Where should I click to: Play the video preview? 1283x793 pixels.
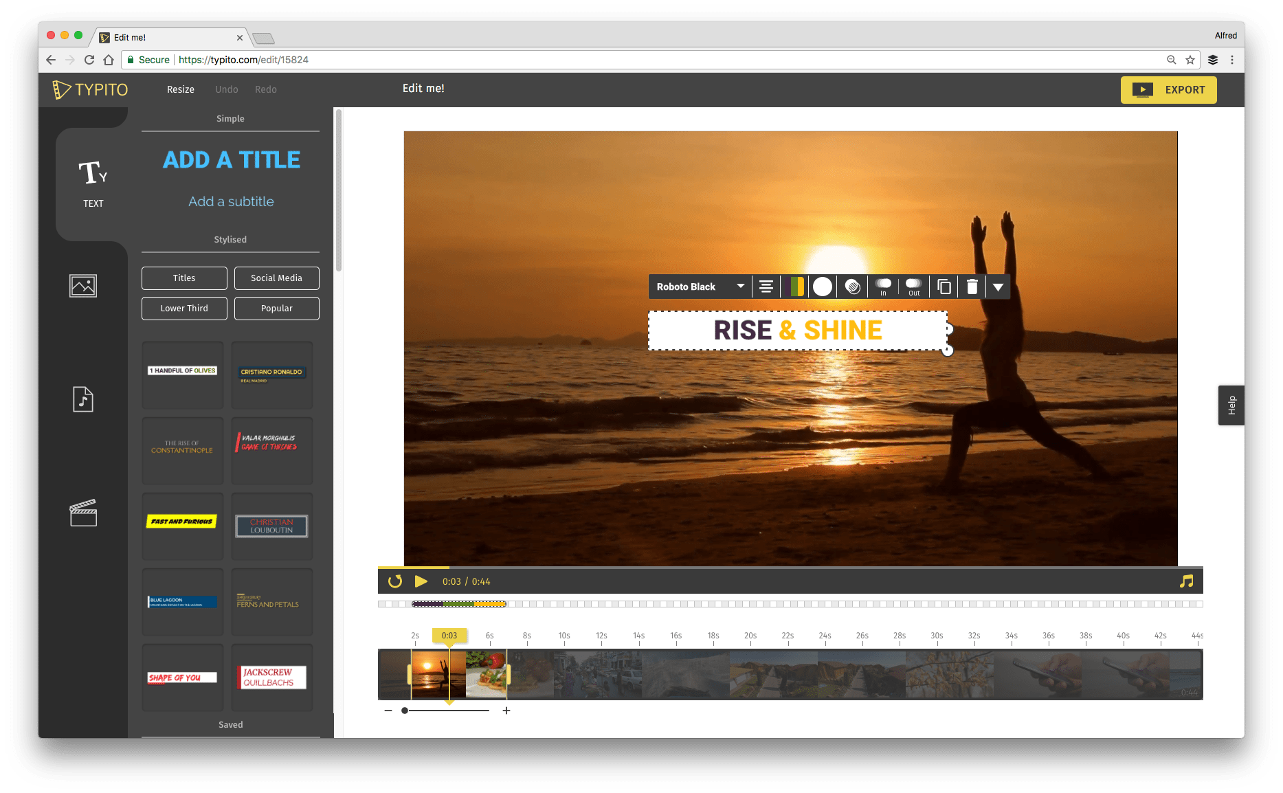click(421, 581)
